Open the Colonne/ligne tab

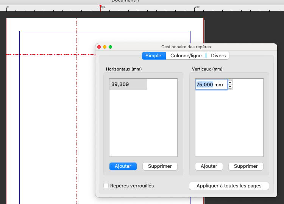(x=186, y=55)
